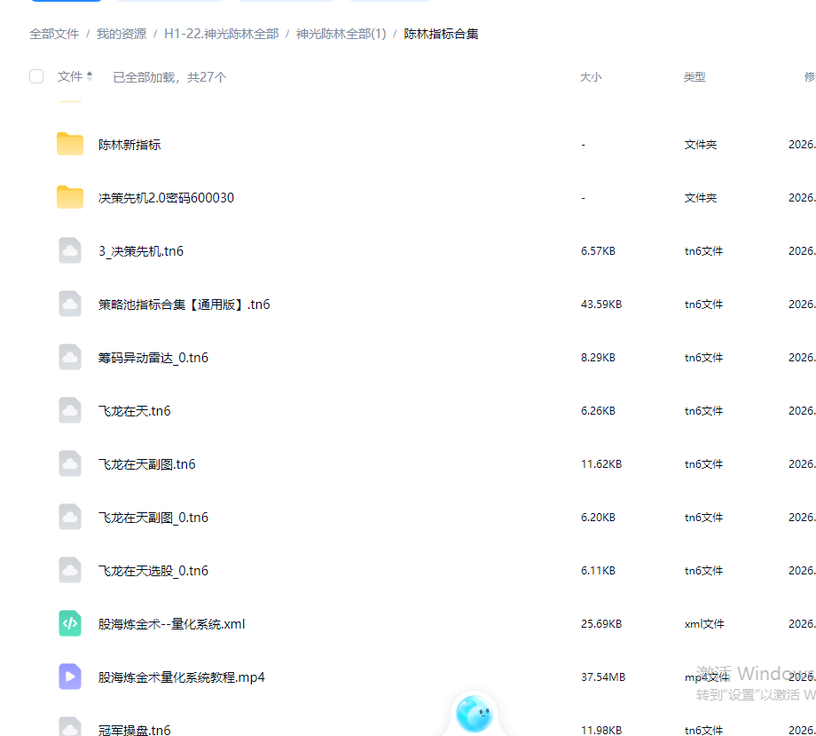This screenshot has width=816, height=736.
Task: Click the xml file icon for 股海炼金术--量化系统
Action: 69,623
